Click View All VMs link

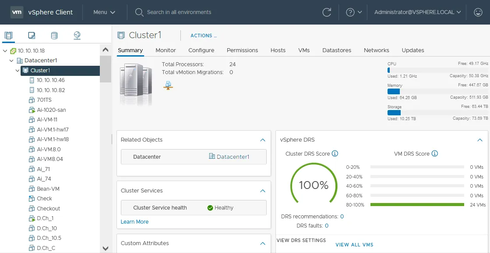pos(354,245)
